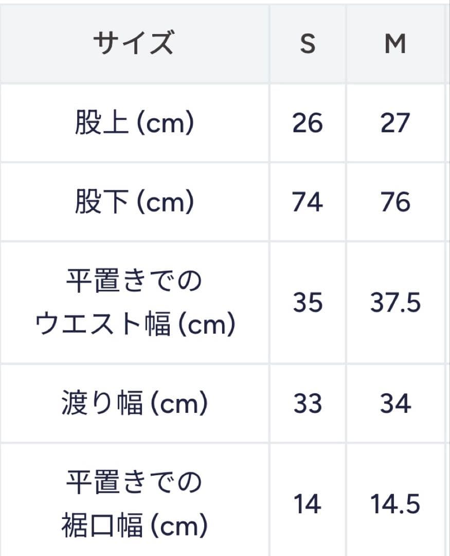Select the waist width value 37.5
The height and width of the screenshot is (556, 450).
(x=395, y=303)
